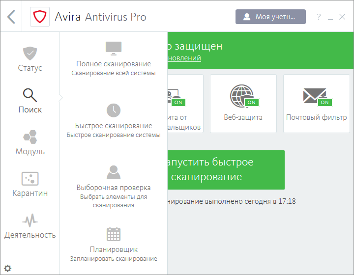The width and height of the screenshot is (354, 275).
Task: Click the full scan monitor icon
Action: [x=114, y=49]
